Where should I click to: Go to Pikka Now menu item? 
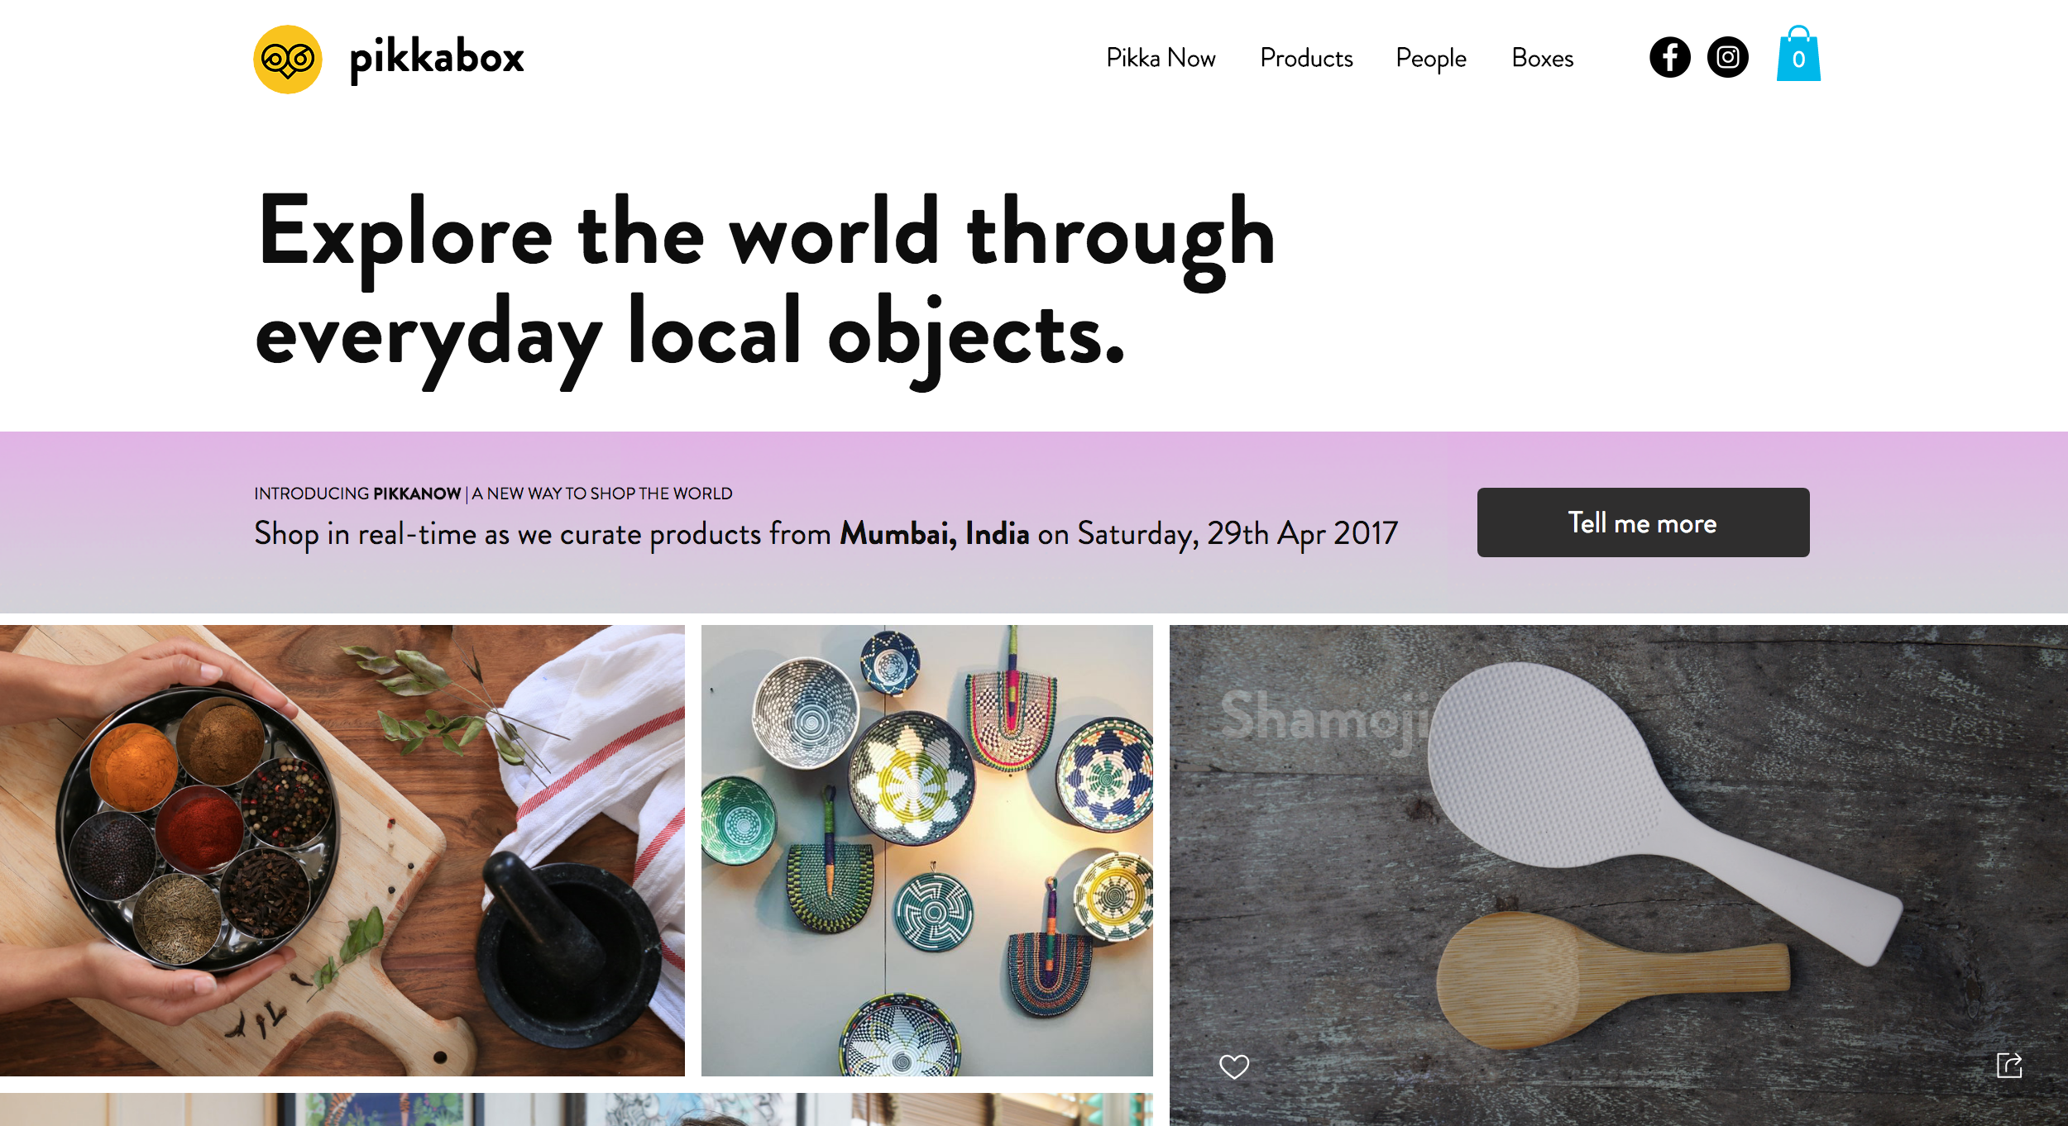1161,58
